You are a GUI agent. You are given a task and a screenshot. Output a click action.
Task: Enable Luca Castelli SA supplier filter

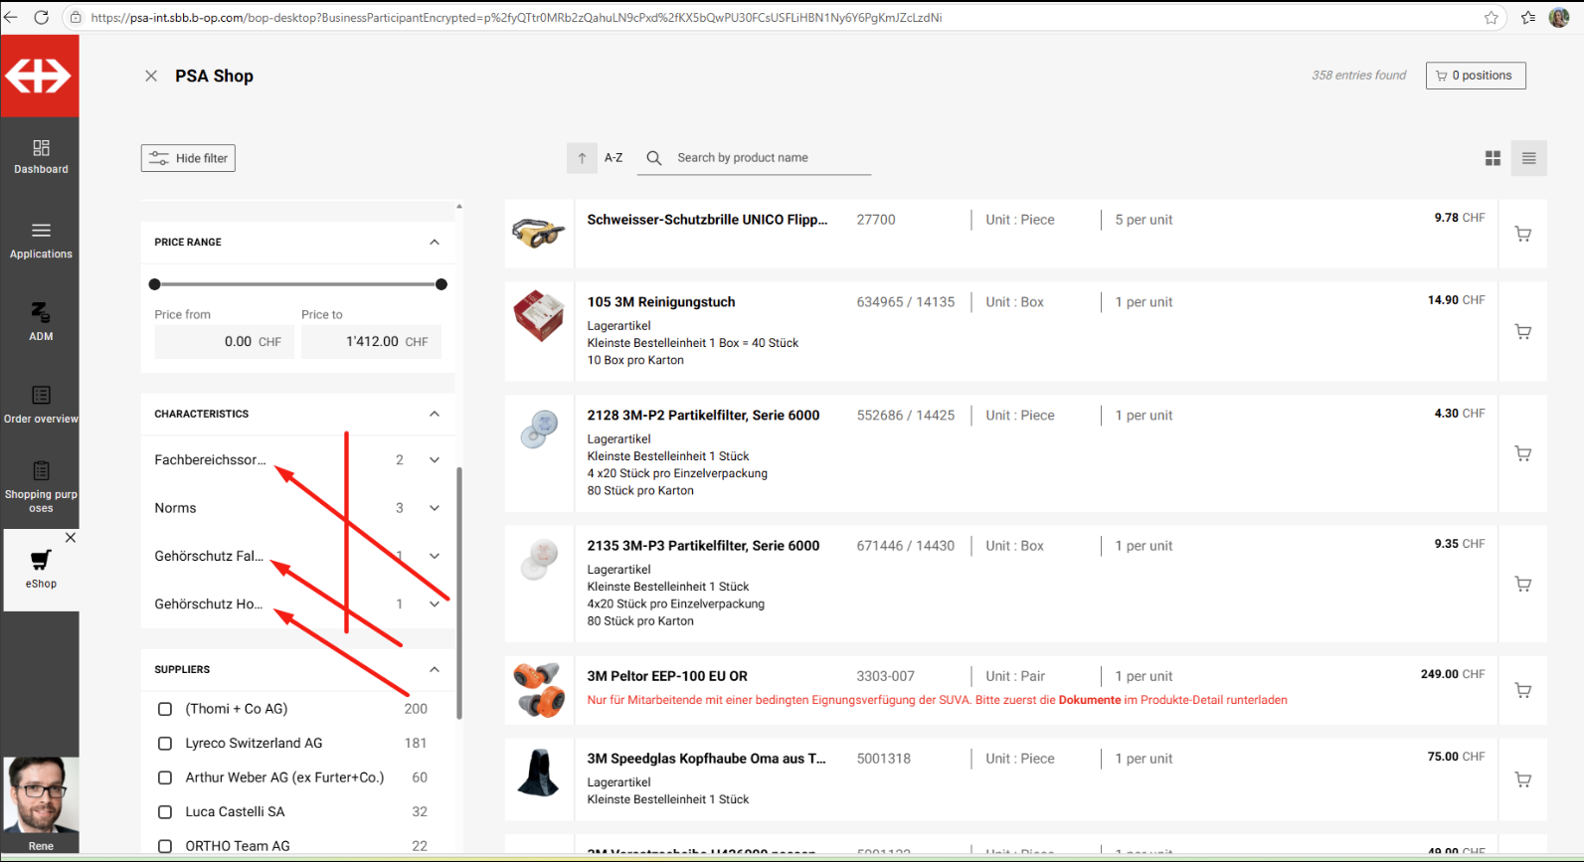[x=165, y=812]
